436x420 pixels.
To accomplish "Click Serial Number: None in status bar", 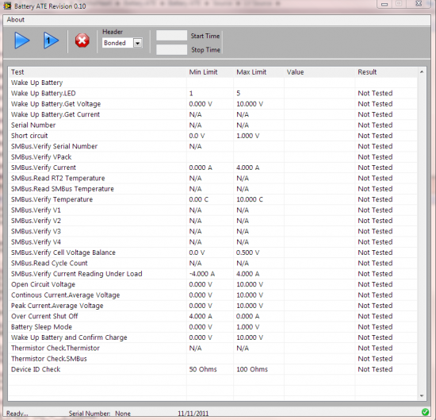I will (x=100, y=414).
